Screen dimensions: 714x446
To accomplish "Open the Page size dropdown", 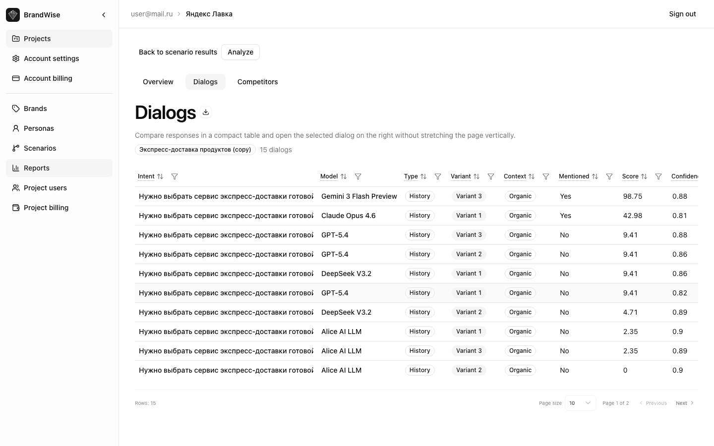I will 580,403.
